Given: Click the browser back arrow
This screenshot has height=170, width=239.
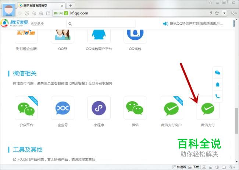Looking at the screenshot, I should [x=20, y=13].
